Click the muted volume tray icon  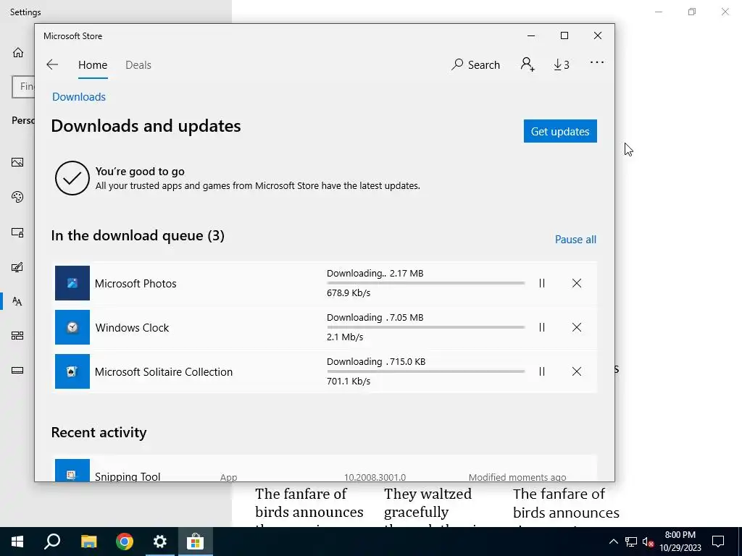(648, 542)
